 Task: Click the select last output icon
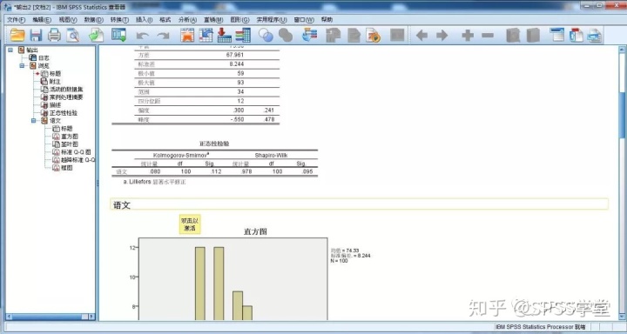309,36
